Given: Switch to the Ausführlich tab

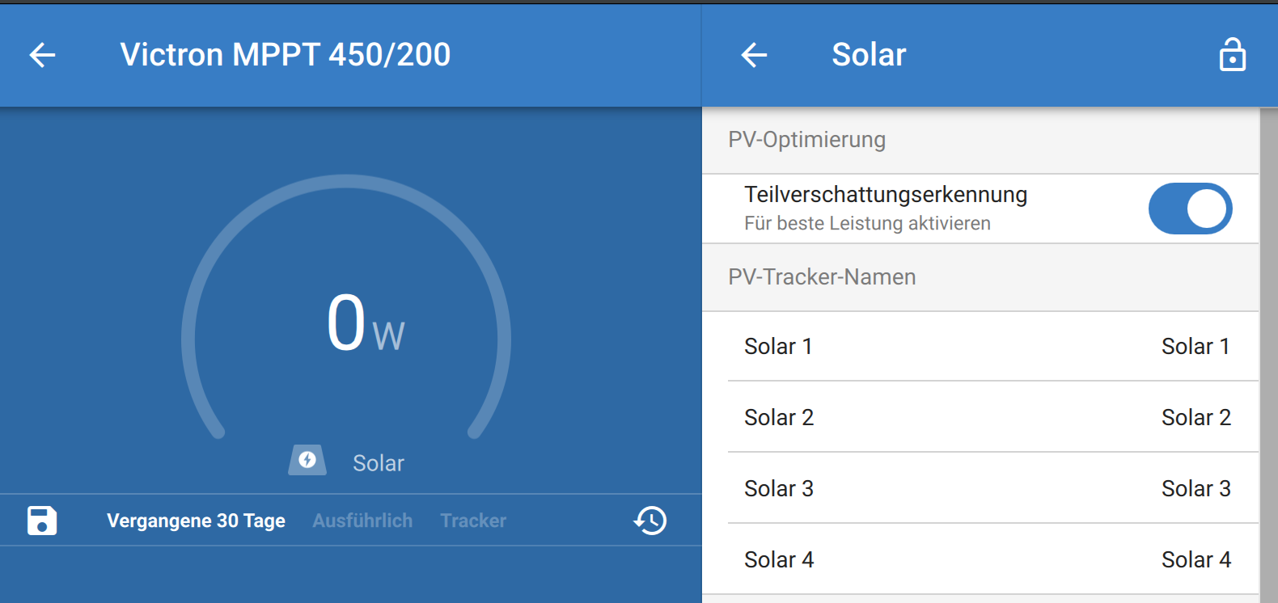Looking at the screenshot, I should coord(362,521).
